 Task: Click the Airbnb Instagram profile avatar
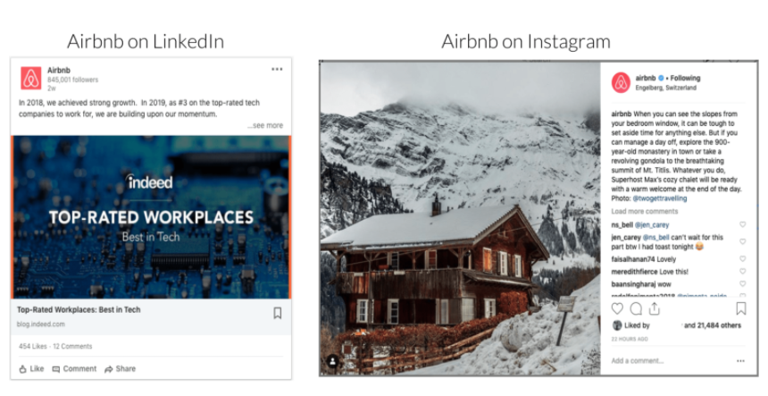click(x=621, y=82)
